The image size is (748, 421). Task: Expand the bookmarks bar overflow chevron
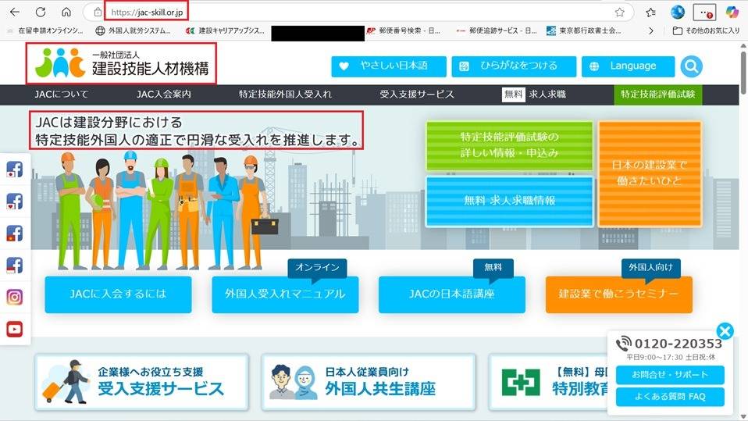tap(652, 31)
